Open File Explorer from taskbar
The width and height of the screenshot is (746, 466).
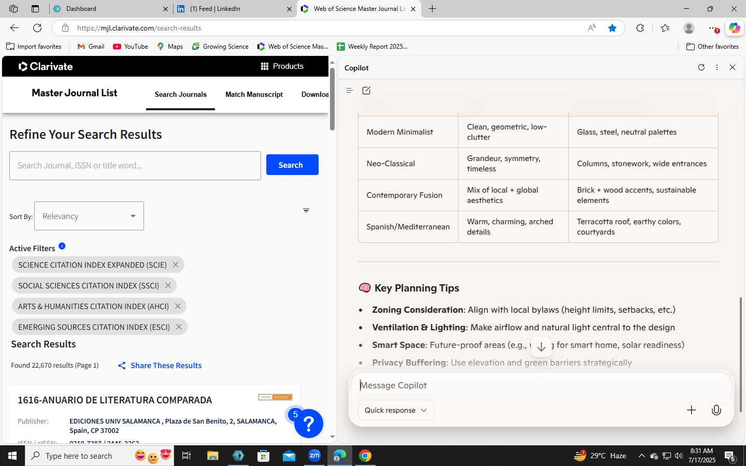(x=213, y=456)
